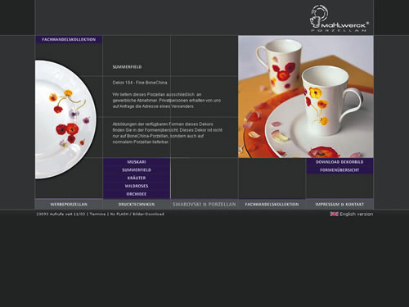Open Swarovski & Porzellan section

204,204
